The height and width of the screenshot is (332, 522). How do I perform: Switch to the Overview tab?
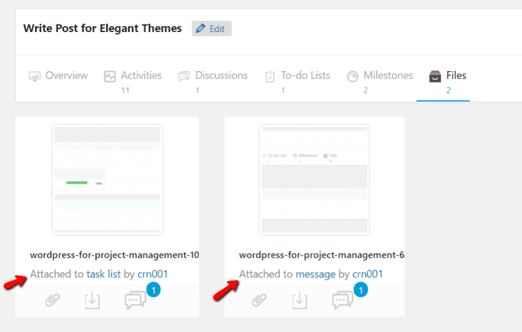(x=66, y=75)
